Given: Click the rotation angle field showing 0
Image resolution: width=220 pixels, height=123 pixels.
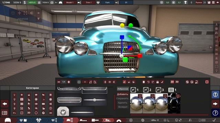Looking at the screenshot, I should 85,82.
